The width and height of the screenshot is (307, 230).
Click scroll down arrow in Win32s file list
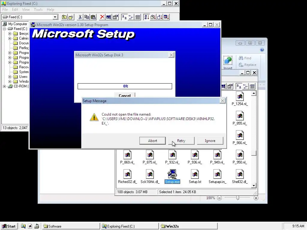254,186
